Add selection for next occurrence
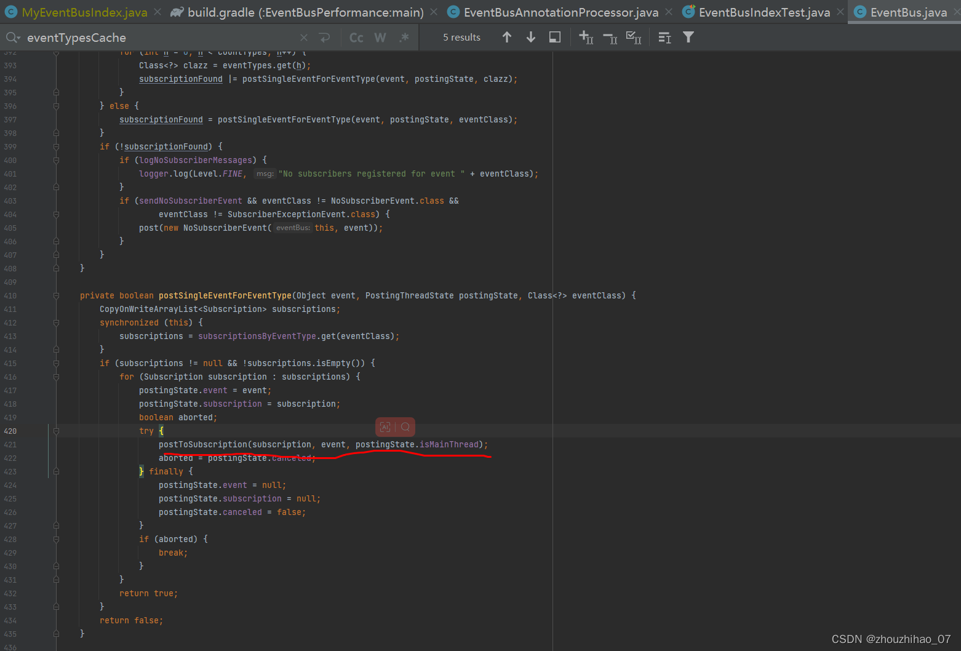 click(586, 38)
